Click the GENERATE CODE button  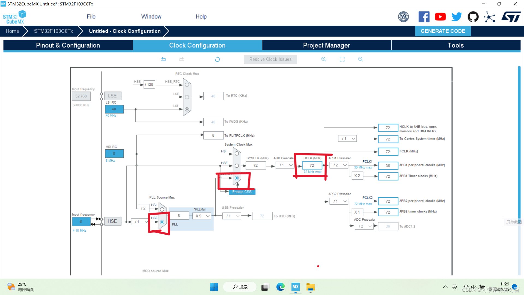pyautogui.click(x=443, y=31)
